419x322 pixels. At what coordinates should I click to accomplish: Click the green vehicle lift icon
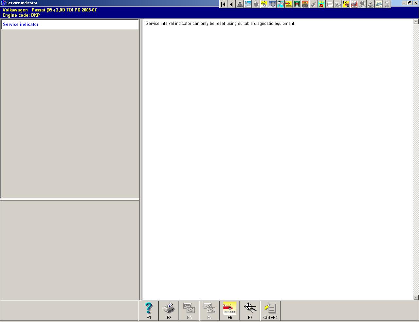tap(297, 4)
